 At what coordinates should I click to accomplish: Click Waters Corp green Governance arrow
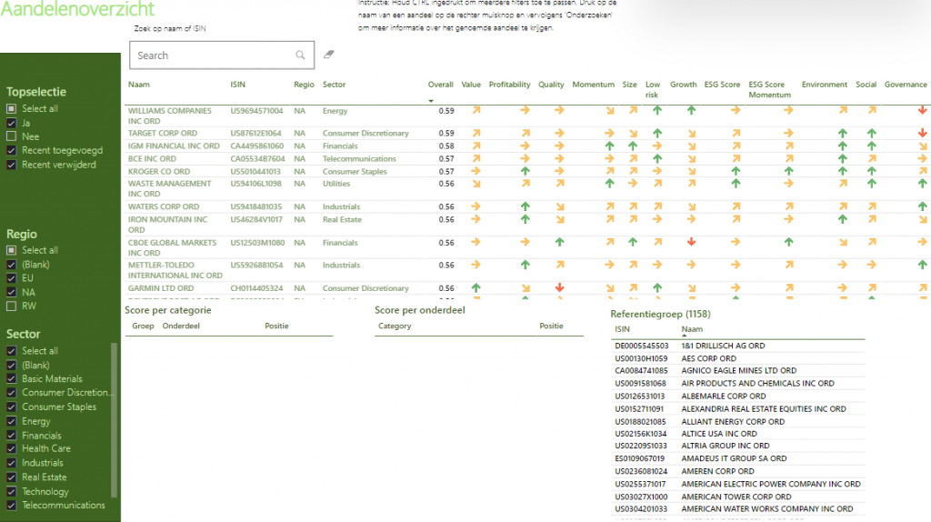click(x=922, y=206)
